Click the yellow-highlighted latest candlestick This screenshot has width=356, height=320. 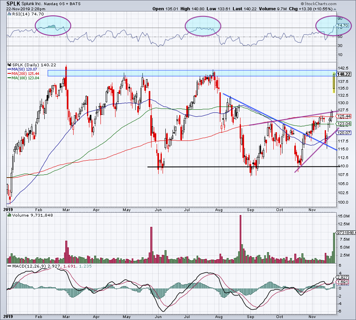(334, 82)
